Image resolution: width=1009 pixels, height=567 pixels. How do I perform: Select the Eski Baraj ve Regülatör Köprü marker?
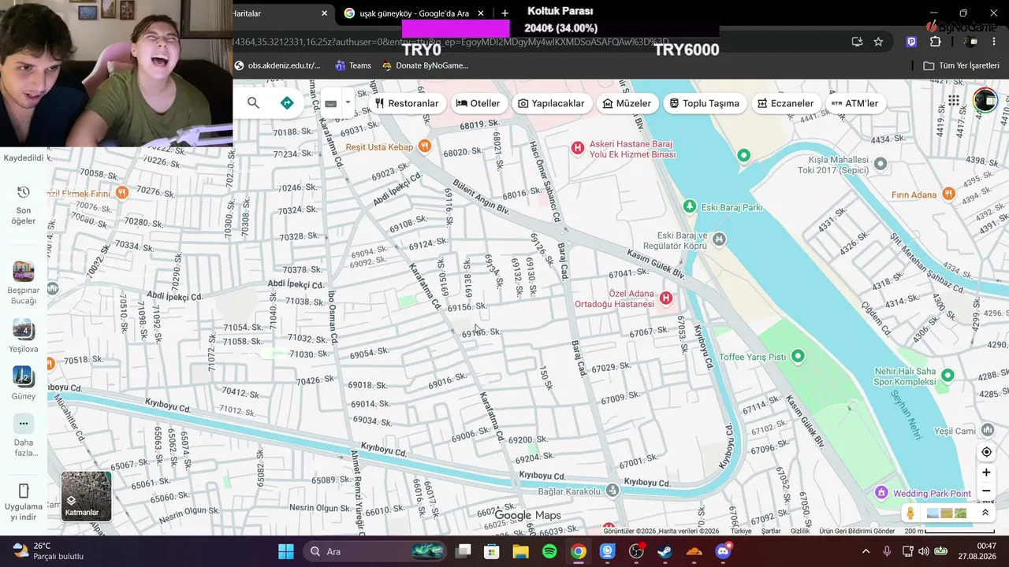tap(718, 239)
